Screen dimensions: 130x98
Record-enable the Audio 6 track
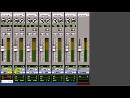(x=73, y=30)
